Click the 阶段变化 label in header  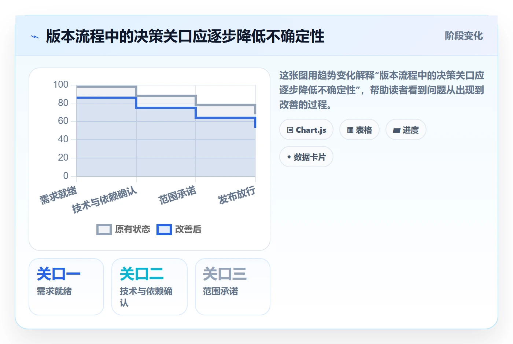464,36
